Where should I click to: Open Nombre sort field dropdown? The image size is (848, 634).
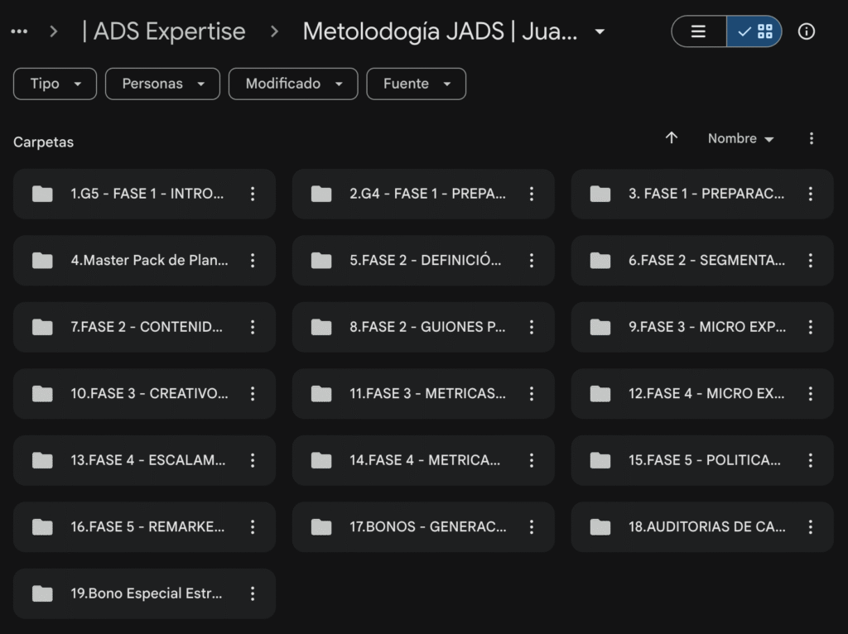(740, 139)
